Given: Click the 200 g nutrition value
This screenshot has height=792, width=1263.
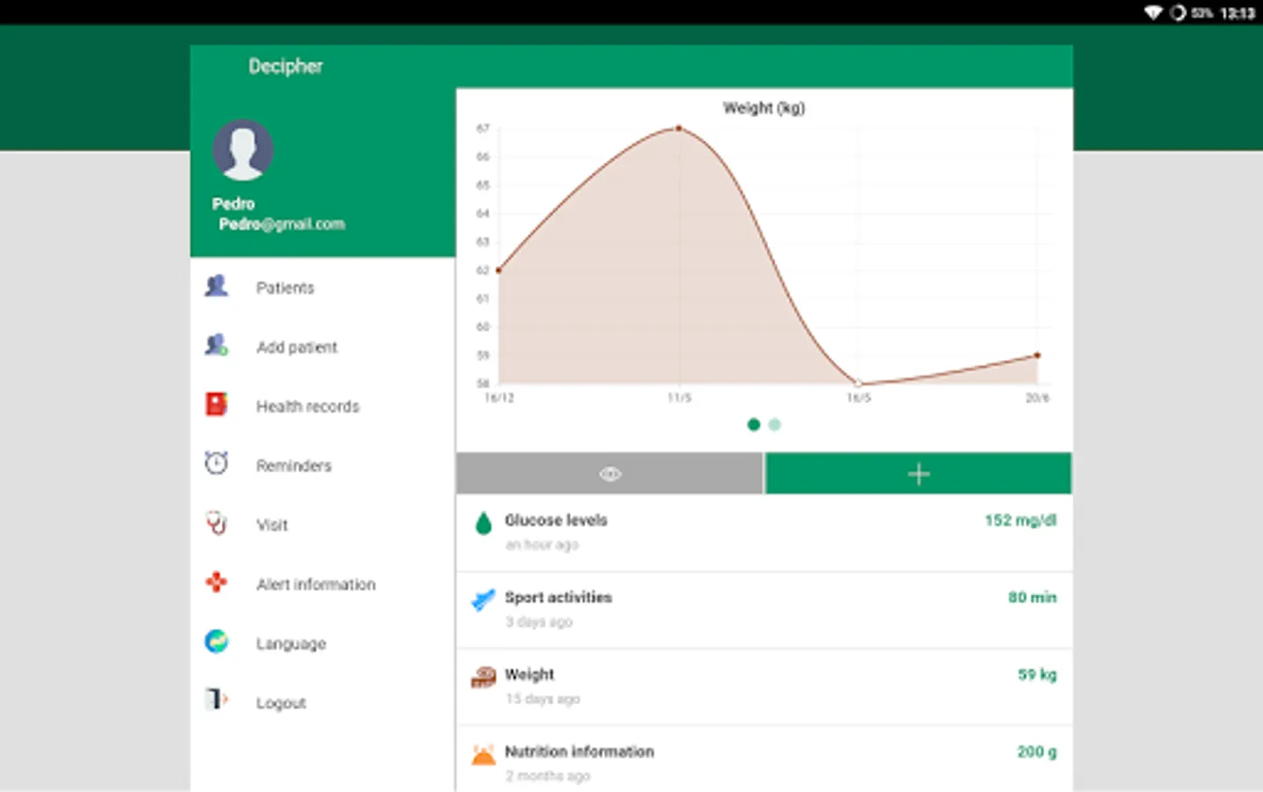Looking at the screenshot, I should [1037, 752].
